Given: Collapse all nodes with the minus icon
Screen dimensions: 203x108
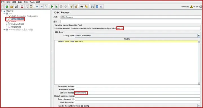Looking at the screenshot, I should coord(41,6).
